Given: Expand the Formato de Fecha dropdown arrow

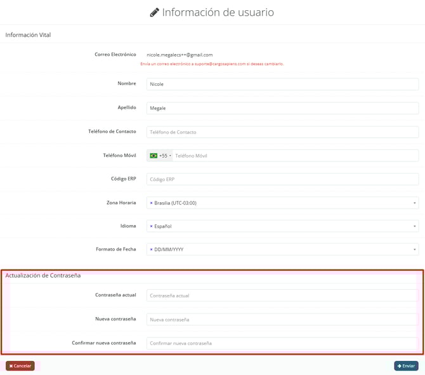Looking at the screenshot, I should (x=415, y=250).
